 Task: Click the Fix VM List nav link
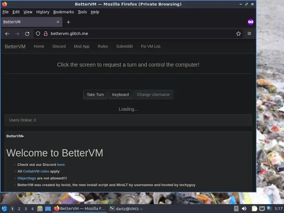point(151,46)
